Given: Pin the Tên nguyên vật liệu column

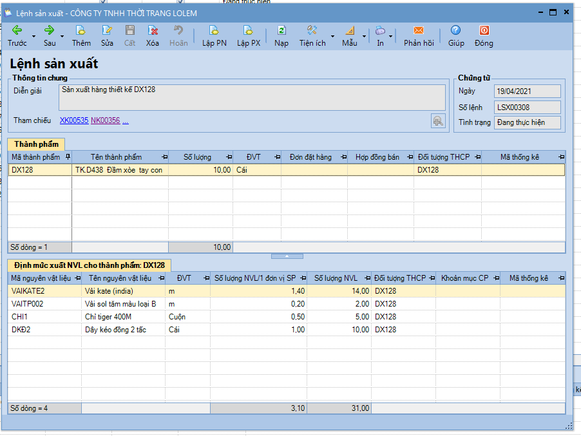Looking at the screenshot, I should tap(162, 278).
